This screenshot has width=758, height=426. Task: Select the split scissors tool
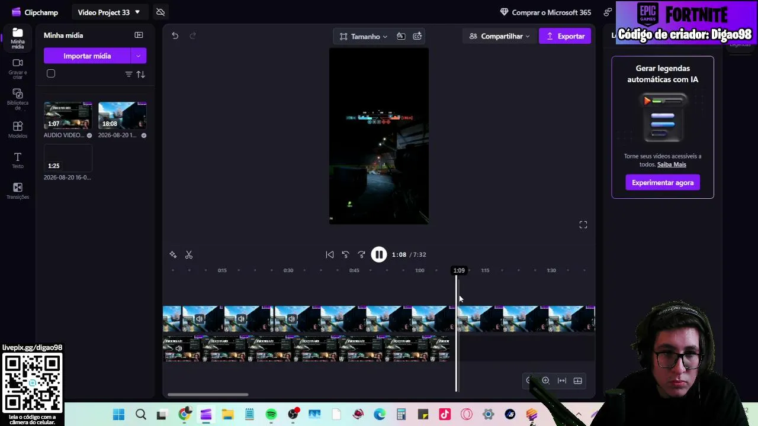tap(189, 254)
